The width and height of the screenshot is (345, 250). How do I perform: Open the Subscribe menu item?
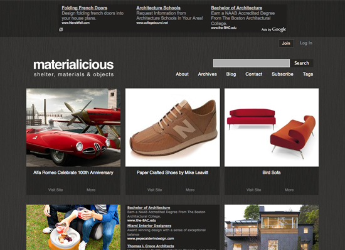tap(282, 74)
